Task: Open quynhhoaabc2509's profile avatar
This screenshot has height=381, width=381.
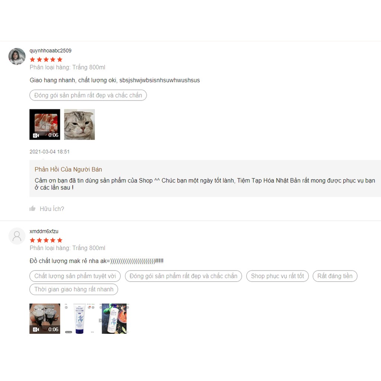Action: [x=17, y=57]
